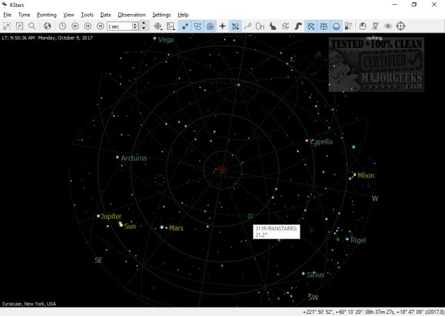445x316 pixels.
Task: Open the Data menu
Action: (x=105, y=15)
